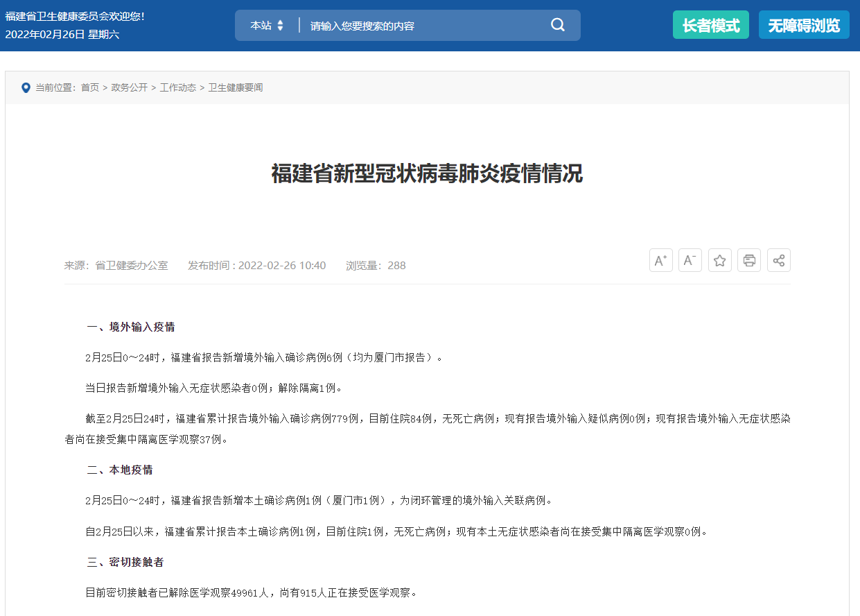Go to 首页 in breadcrumb
Image resolution: width=860 pixels, height=616 pixels.
point(90,87)
